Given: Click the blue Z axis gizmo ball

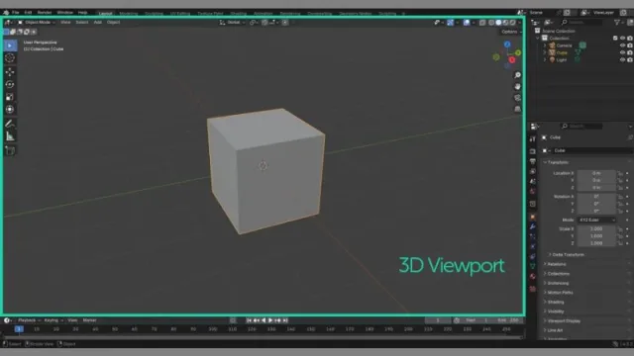Looking at the screenshot, I should tap(507, 44).
